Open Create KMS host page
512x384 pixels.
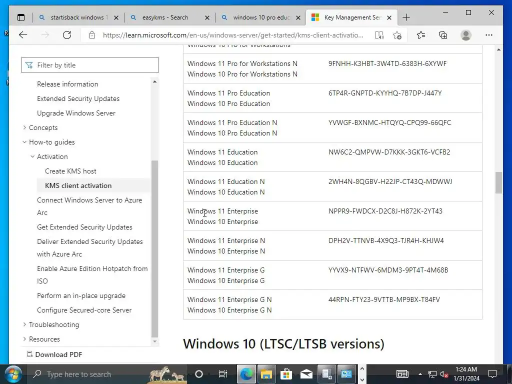[70, 171]
